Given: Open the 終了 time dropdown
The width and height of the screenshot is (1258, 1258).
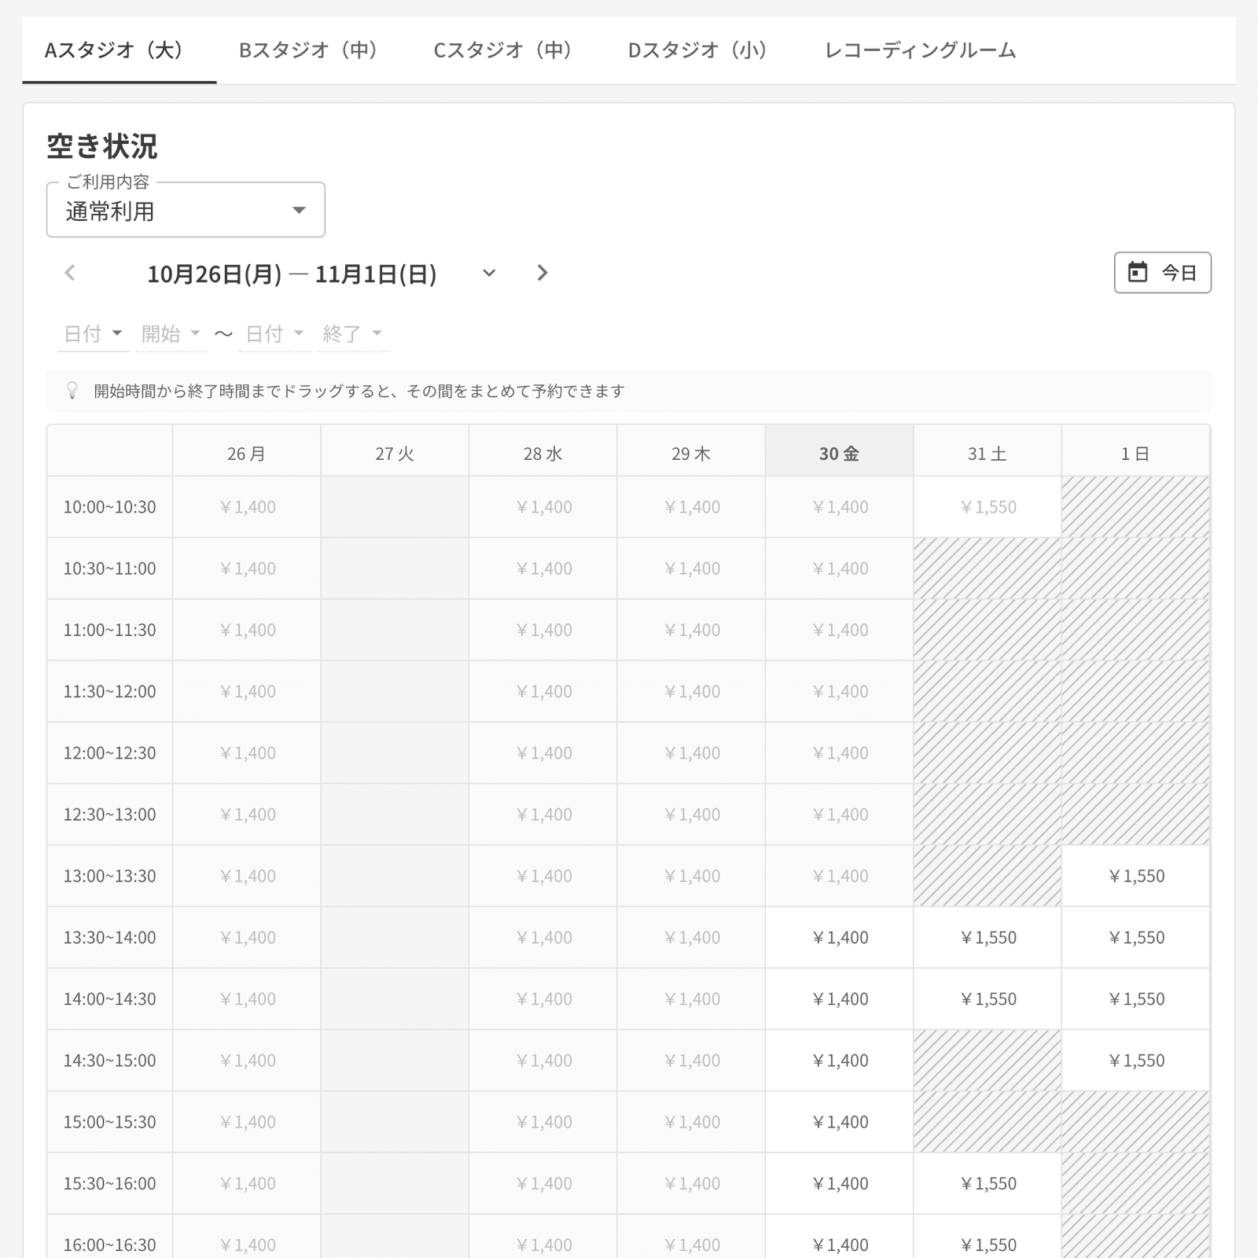Looking at the screenshot, I should pyautogui.click(x=353, y=334).
